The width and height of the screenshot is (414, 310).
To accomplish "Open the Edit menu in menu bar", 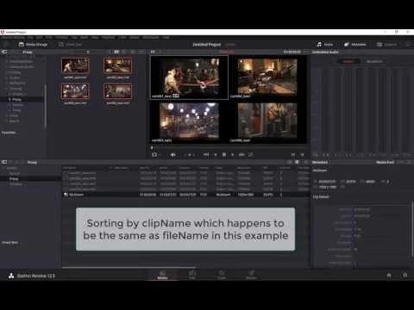I will [40, 38].
